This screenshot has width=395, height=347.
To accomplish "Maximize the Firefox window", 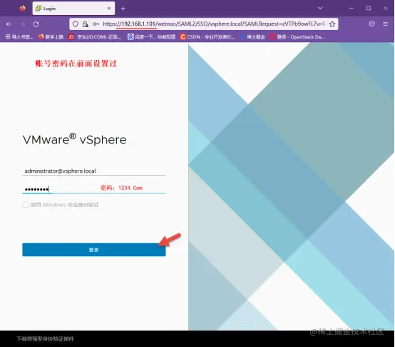I will point(369,9).
